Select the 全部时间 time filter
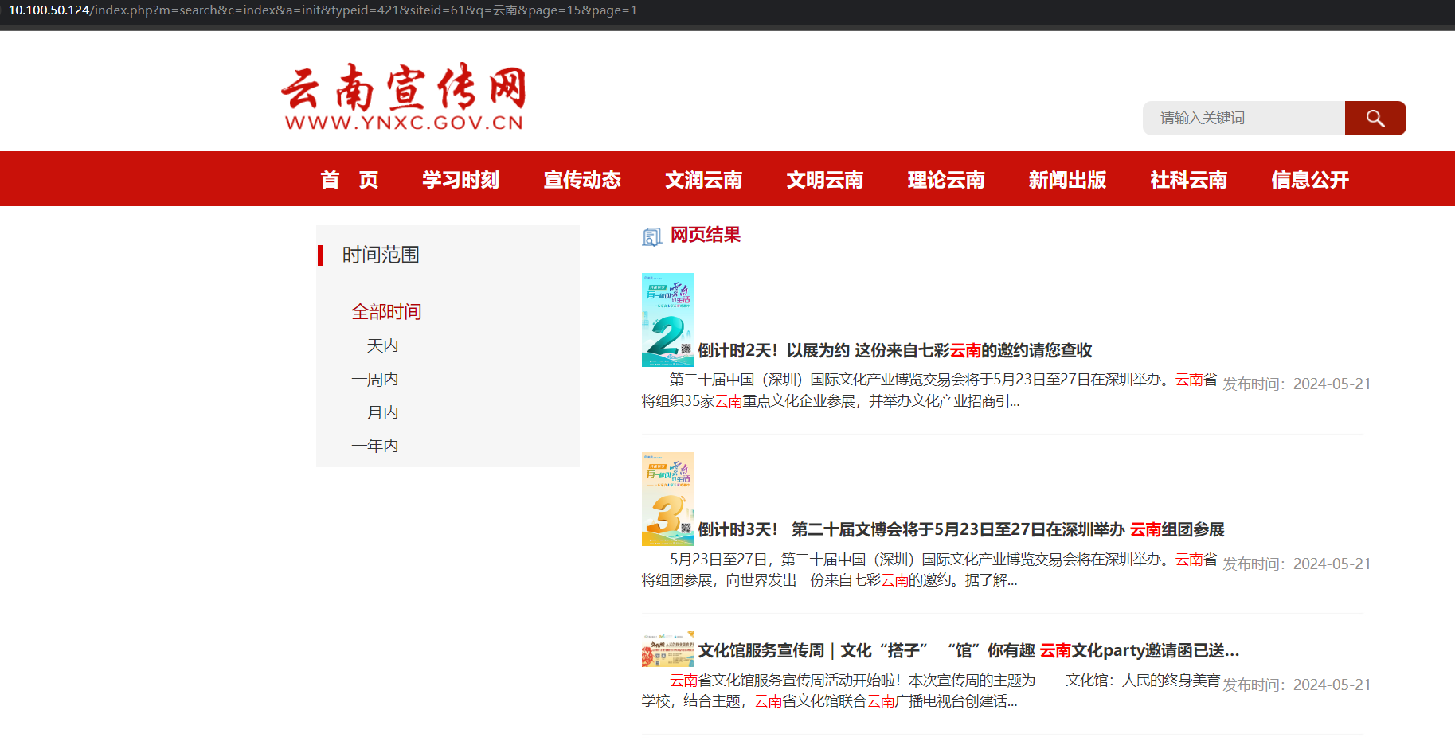This screenshot has width=1455, height=745. tap(386, 312)
